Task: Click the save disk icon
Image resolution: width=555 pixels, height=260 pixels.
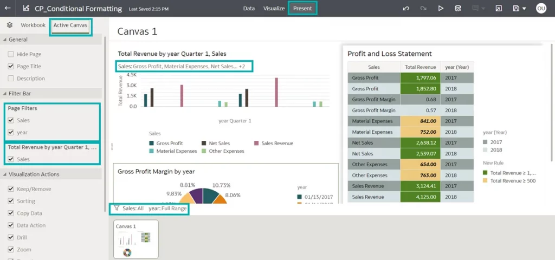Action: 515,9
